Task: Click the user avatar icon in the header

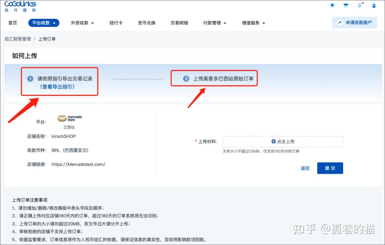Action: (x=374, y=5)
